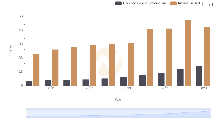This screenshot has width=216, height=124.
Task: Click the '5B' y-axis label
Action: (21, 16)
